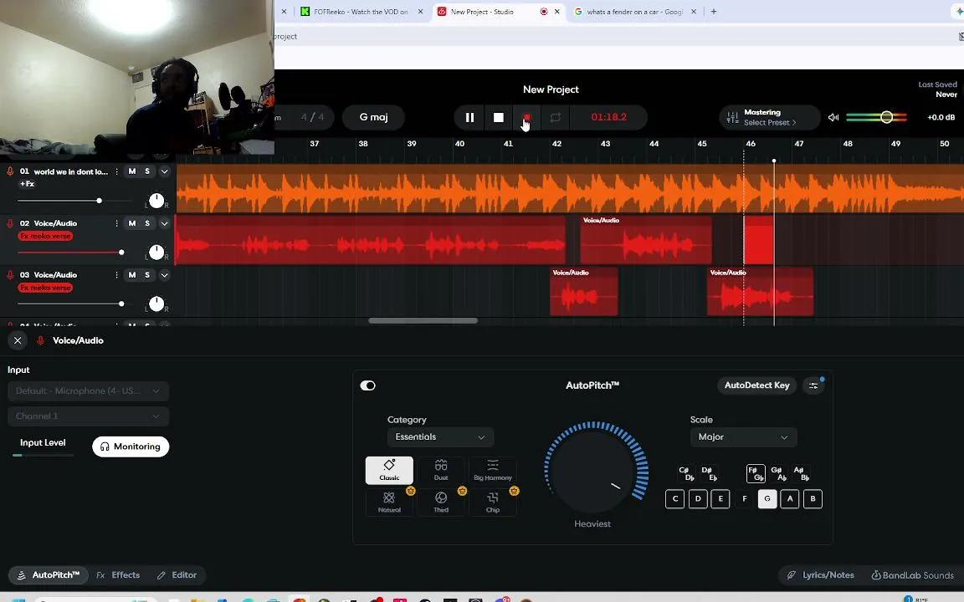Stop playback with the square stop button
Viewport: 964px width, 602px height.
click(499, 117)
